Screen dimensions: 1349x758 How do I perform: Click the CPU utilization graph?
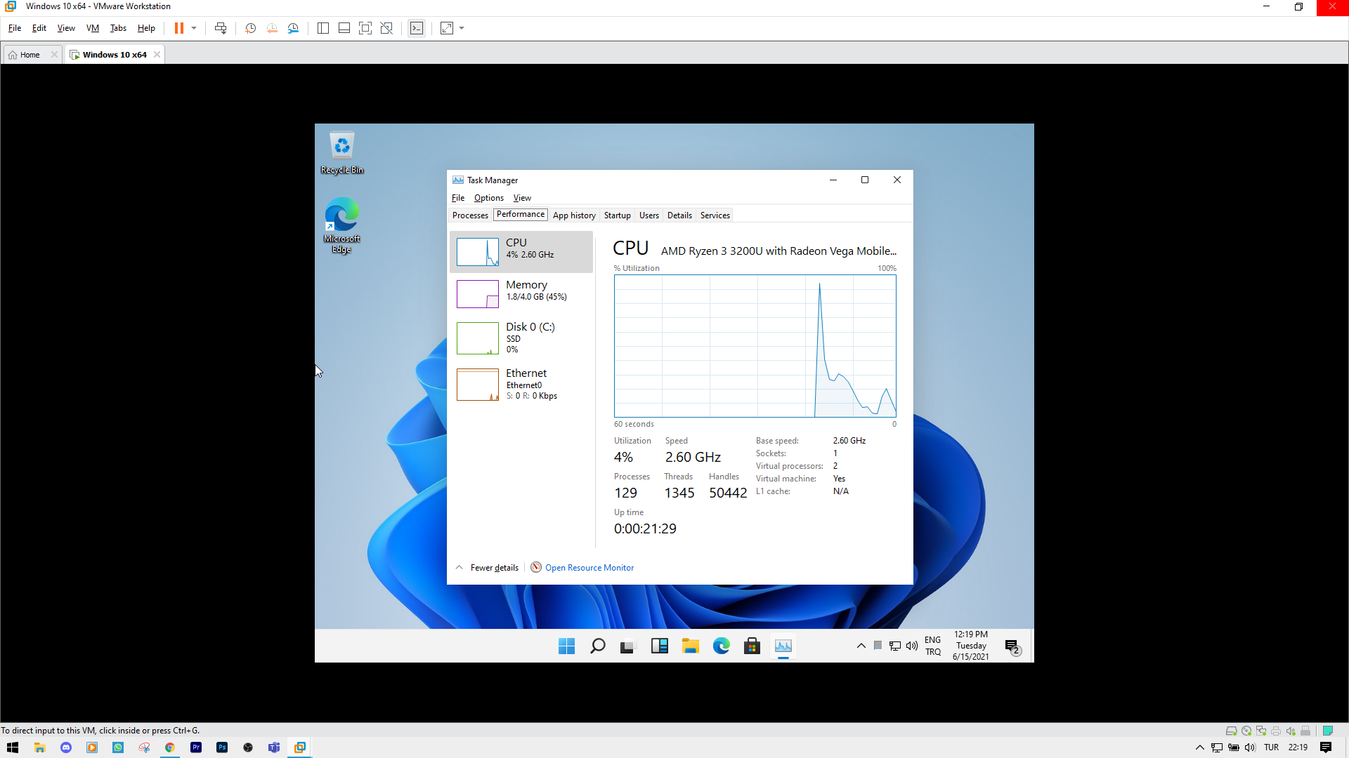click(x=755, y=346)
